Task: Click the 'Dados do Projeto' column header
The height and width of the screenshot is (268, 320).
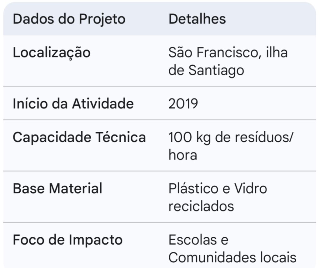Action: click(x=69, y=19)
